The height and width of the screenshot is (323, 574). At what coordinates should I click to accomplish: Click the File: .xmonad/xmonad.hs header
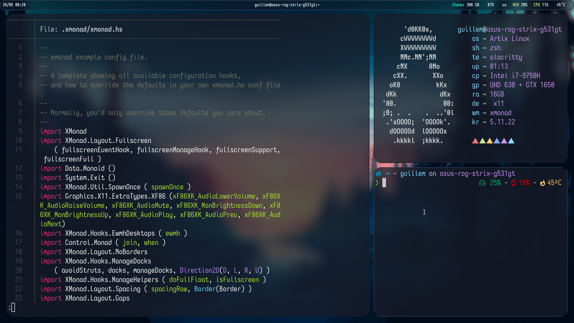click(81, 29)
